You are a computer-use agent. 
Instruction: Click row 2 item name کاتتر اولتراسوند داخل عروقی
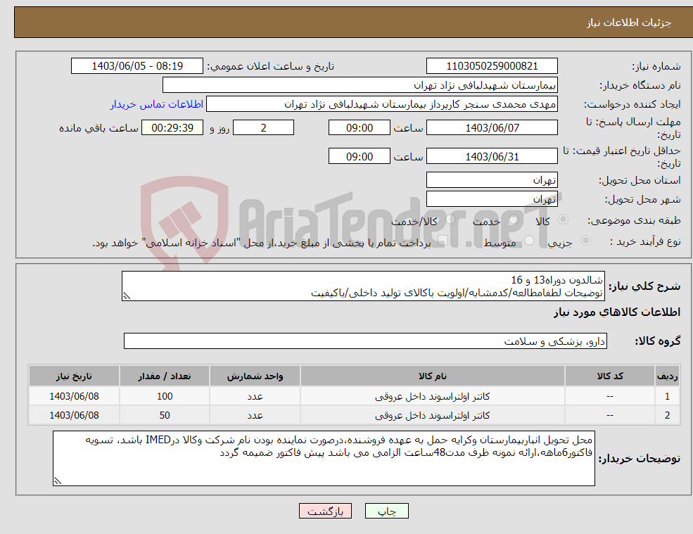(433, 416)
